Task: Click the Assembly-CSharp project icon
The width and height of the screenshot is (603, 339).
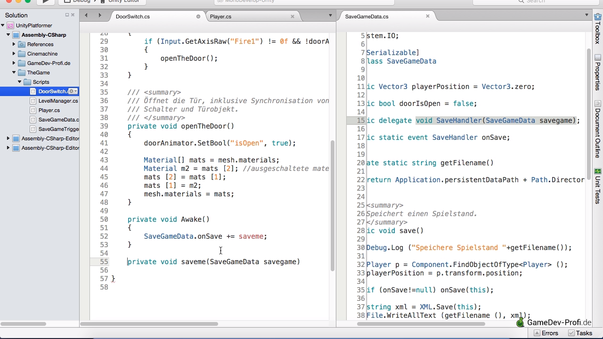Action: click(16, 35)
